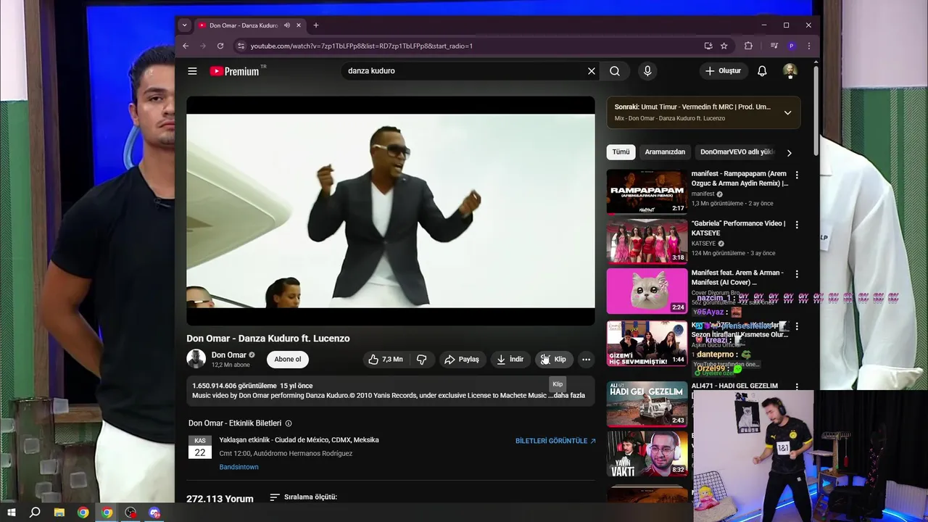The height and width of the screenshot is (522, 928).
Task: Open the Don Omar channel name link
Action: pyautogui.click(x=229, y=355)
